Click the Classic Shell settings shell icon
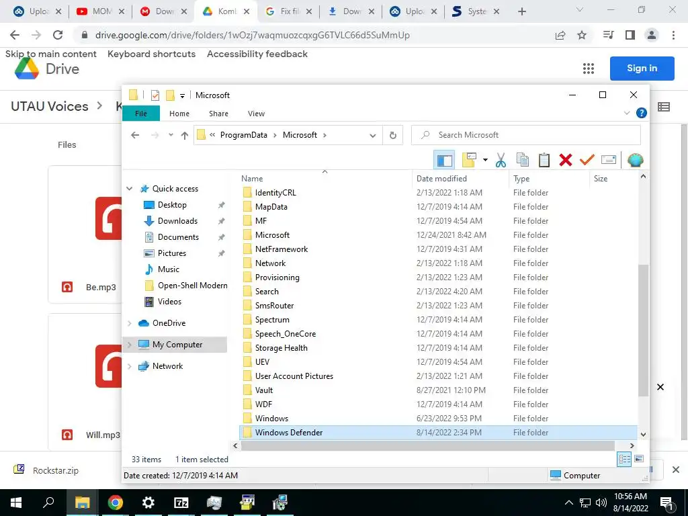The image size is (688, 516). tap(635, 160)
